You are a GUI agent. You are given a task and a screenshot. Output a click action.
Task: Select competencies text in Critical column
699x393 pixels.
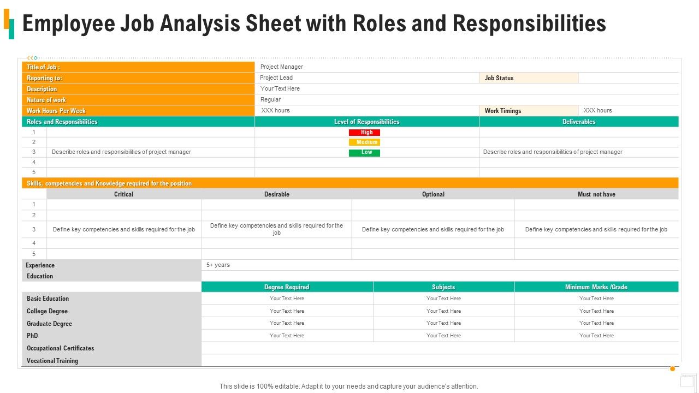[124, 229]
